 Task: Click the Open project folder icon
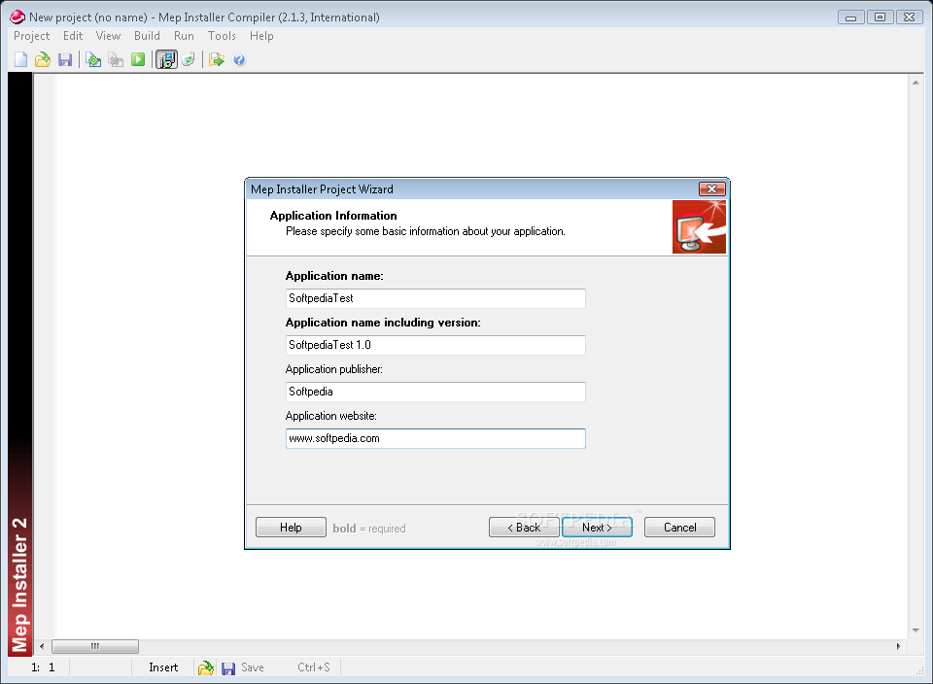[x=43, y=59]
